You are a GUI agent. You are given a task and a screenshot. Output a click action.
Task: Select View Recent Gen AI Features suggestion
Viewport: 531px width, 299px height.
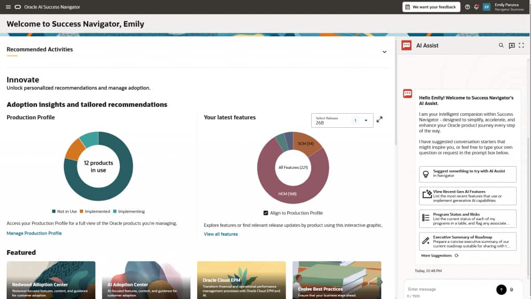[x=468, y=196]
